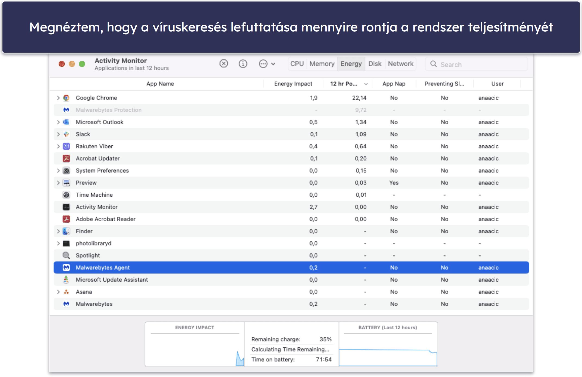Screen dimensions: 582x377
Task: Click the Slack app icon
Action: (x=66, y=134)
